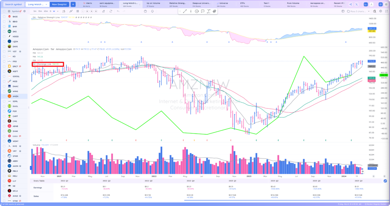Click the undo arrow in chart toolbar

point(118,11)
